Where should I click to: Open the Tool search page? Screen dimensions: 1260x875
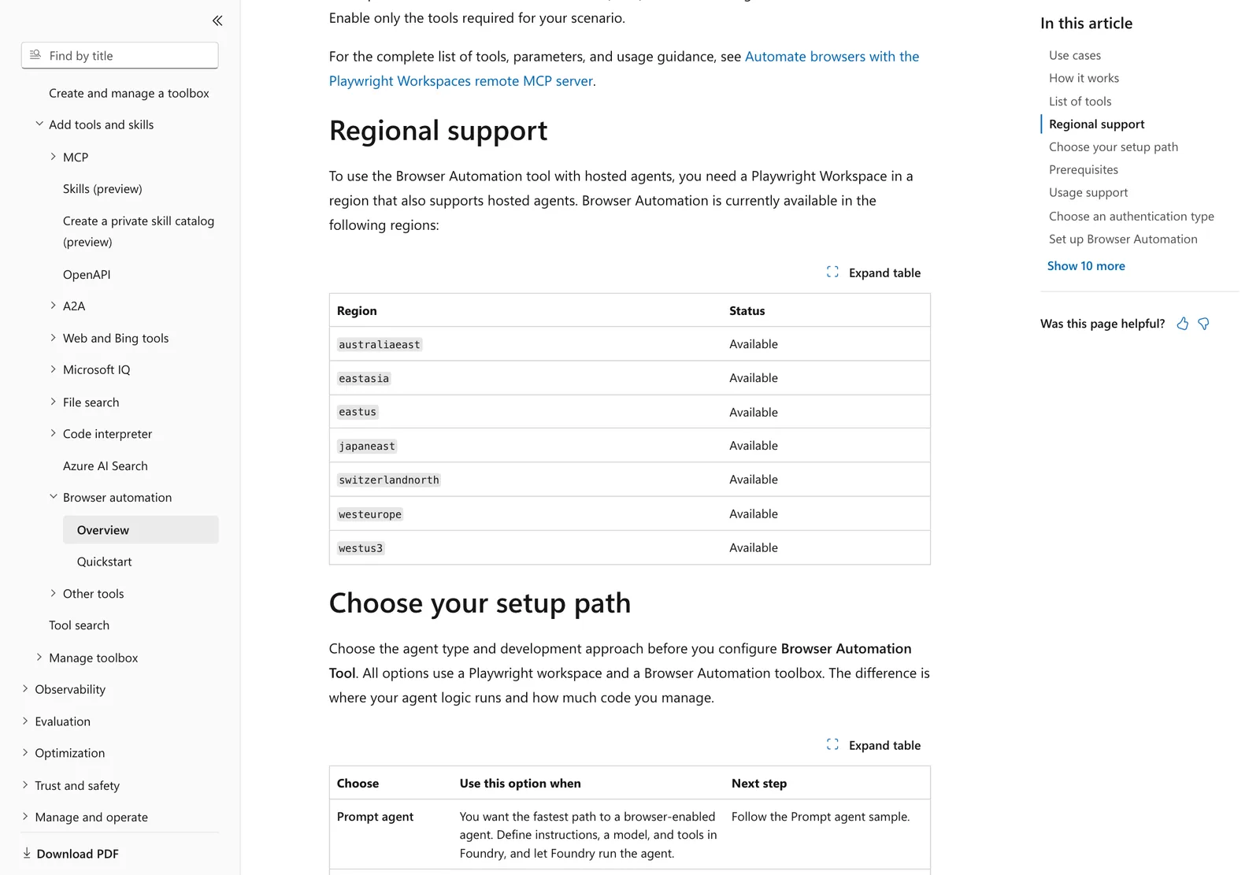coord(79,625)
